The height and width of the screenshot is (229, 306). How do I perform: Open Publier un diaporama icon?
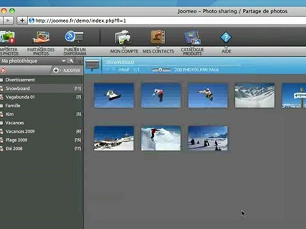point(74,37)
